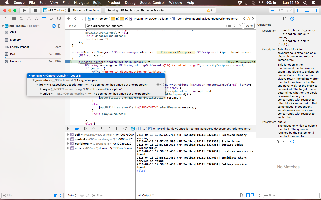The height and width of the screenshot is (200, 321).
Task: Collapse the _userInfo entry in popup
Action: click(x=33, y=80)
